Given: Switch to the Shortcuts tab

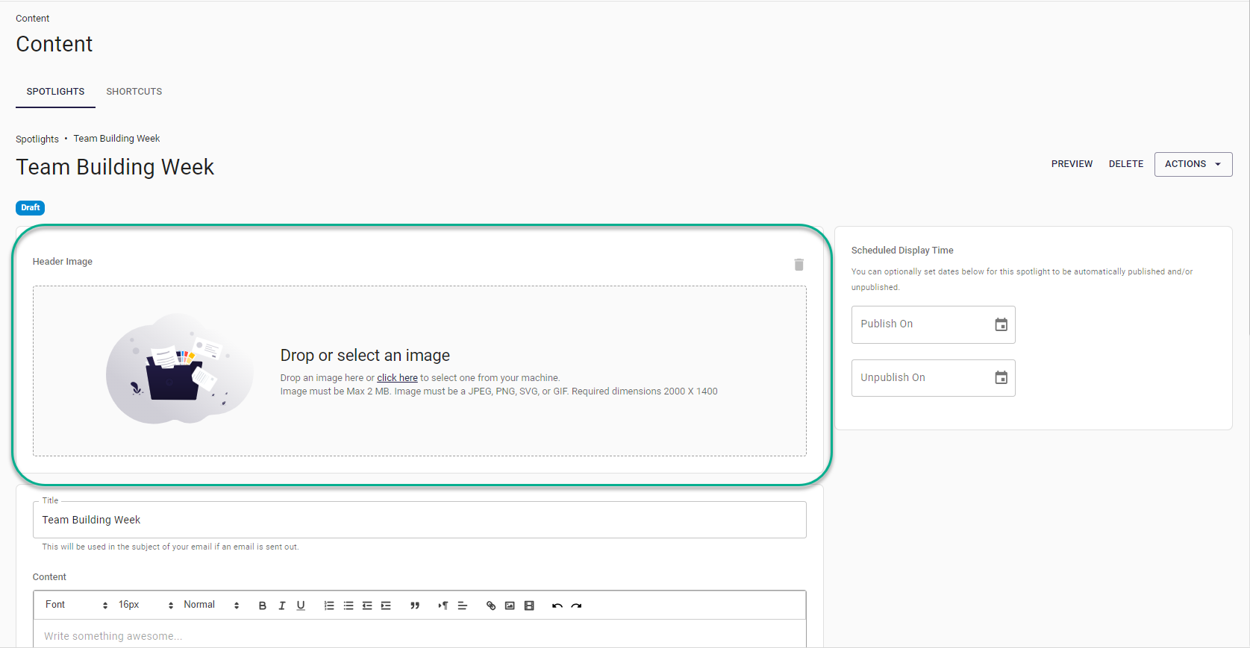Looking at the screenshot, I should tap(134, 92).
